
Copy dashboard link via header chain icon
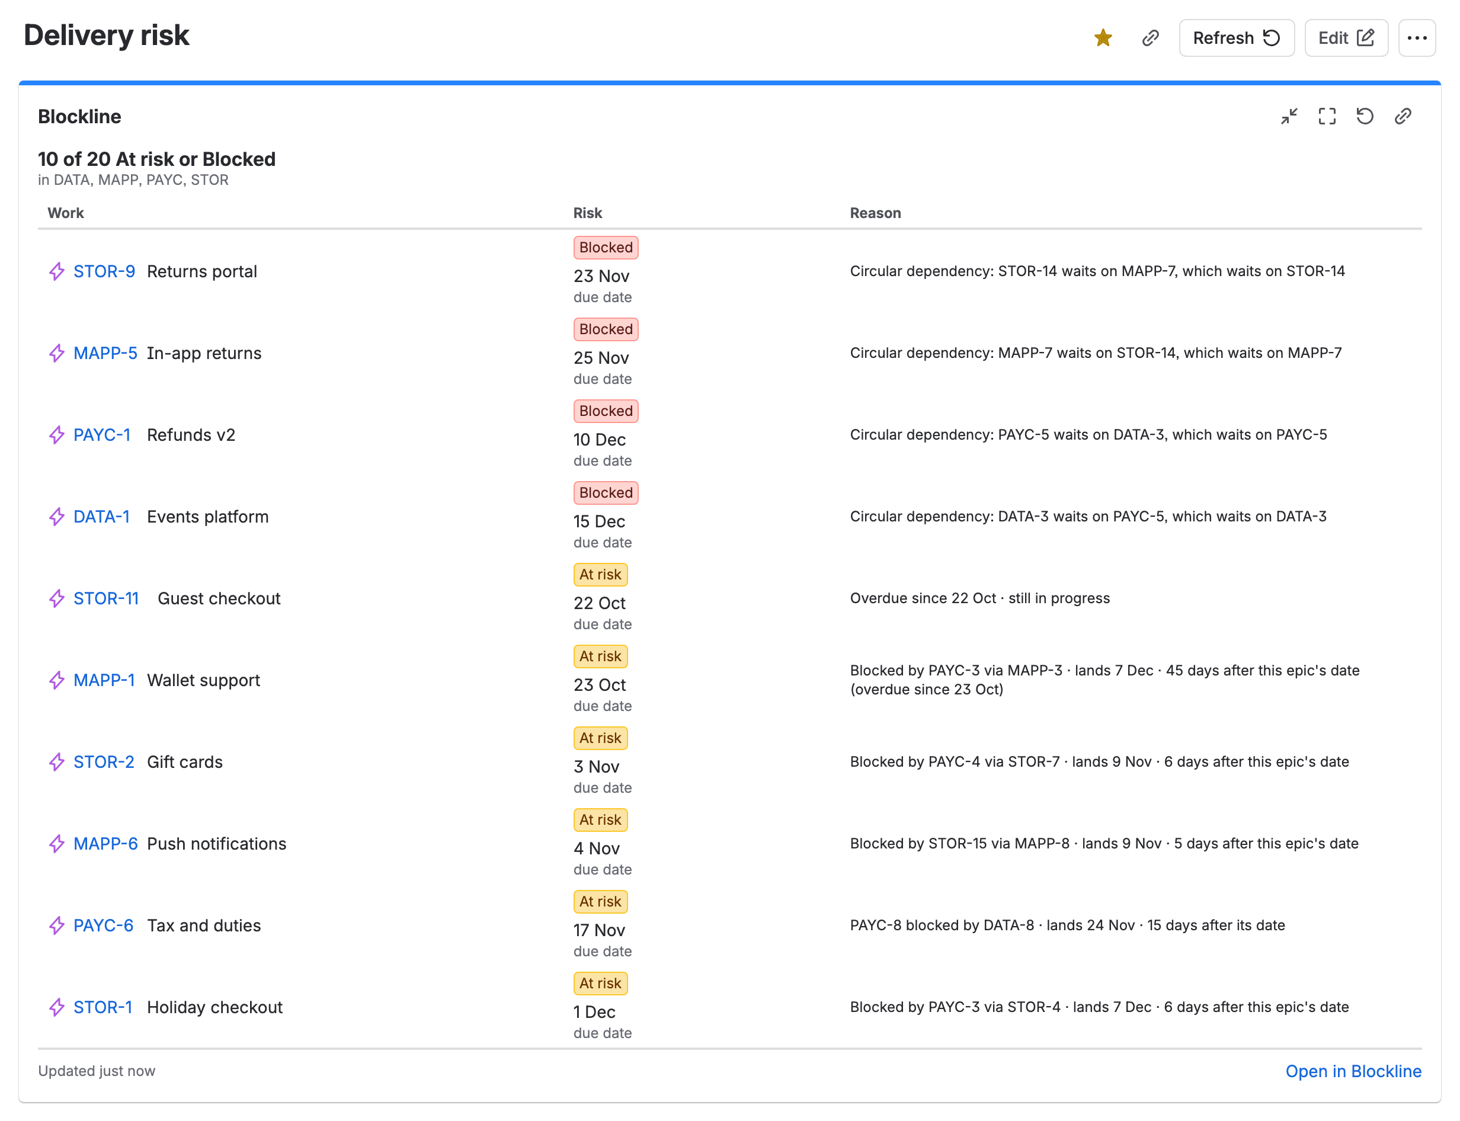click(x=1150, y=38)
